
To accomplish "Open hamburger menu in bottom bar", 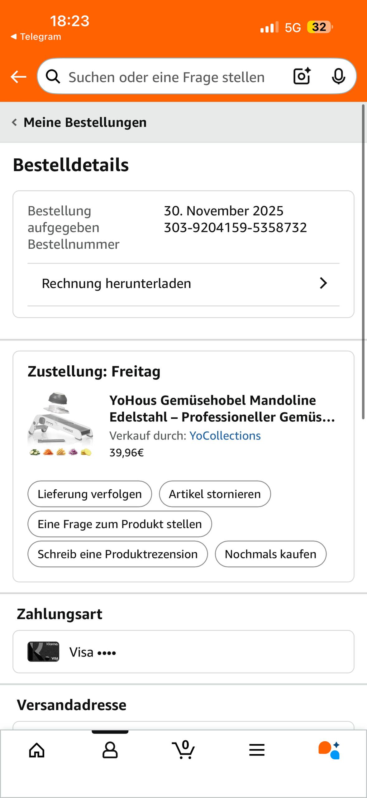I will 257,750.
